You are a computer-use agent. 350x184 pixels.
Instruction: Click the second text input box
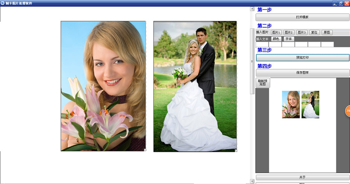click(x=275, y=44)
